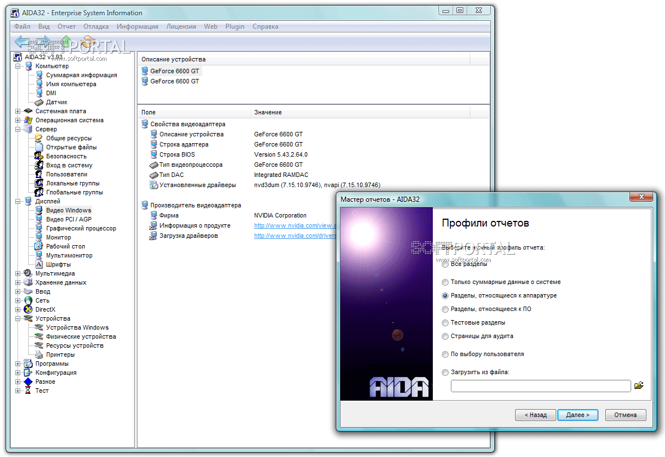Collapse the Дисплей tree node

[18, 201]
